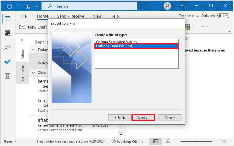Screen dimensions: 234x146
Task: Collapse the ribbon with chevron
Action: pos(229,31)
